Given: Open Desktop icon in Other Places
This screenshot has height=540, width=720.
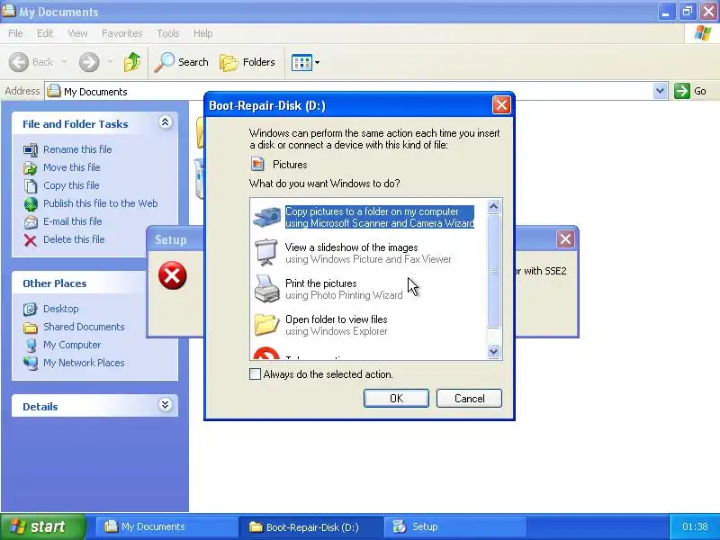Looking at the screenshot, I should (31, 309).
